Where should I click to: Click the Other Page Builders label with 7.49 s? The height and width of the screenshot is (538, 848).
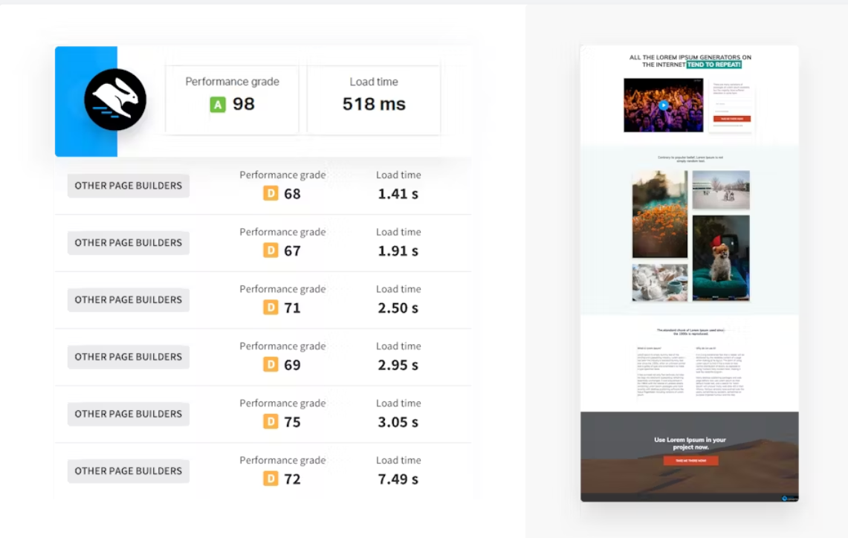(x=129, y=471)
